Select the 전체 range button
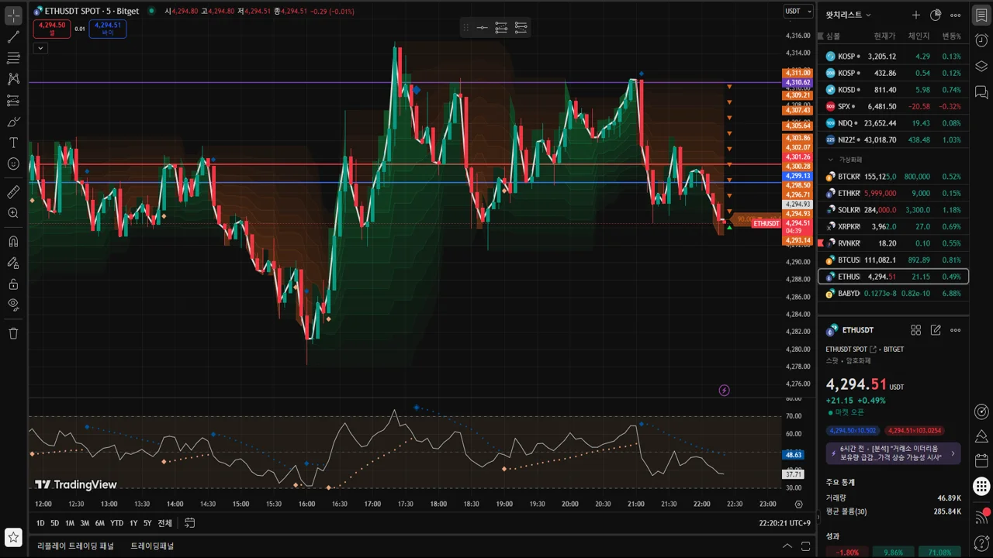Image resolution: width=993 pixels, height=558 pixels. click(x=164, y=523)
